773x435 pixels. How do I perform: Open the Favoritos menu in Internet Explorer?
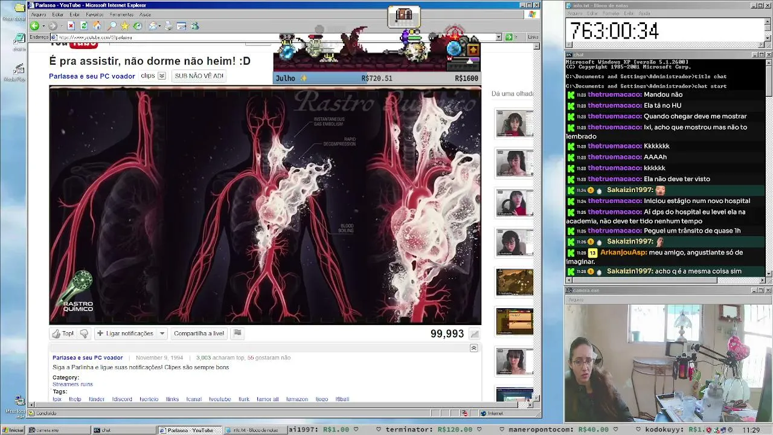point(95,14)
